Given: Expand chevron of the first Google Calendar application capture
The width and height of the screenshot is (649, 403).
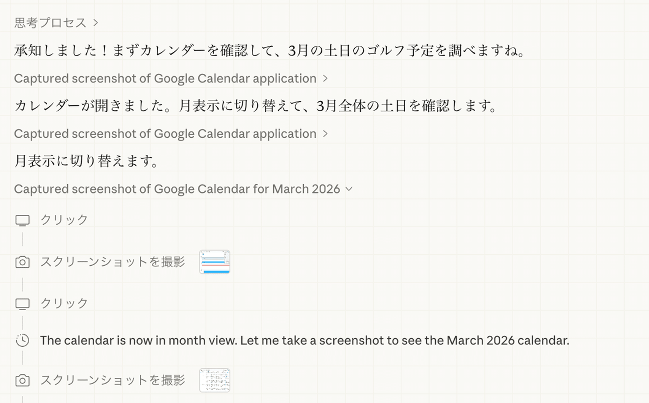Looking at the screenshot, I should (325, 78).
